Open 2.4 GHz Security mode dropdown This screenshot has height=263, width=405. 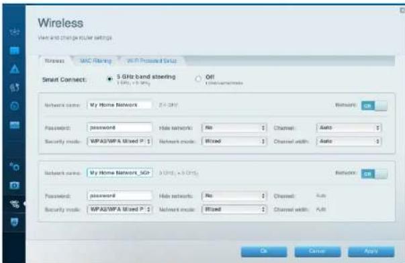click(x=120, y=142)
